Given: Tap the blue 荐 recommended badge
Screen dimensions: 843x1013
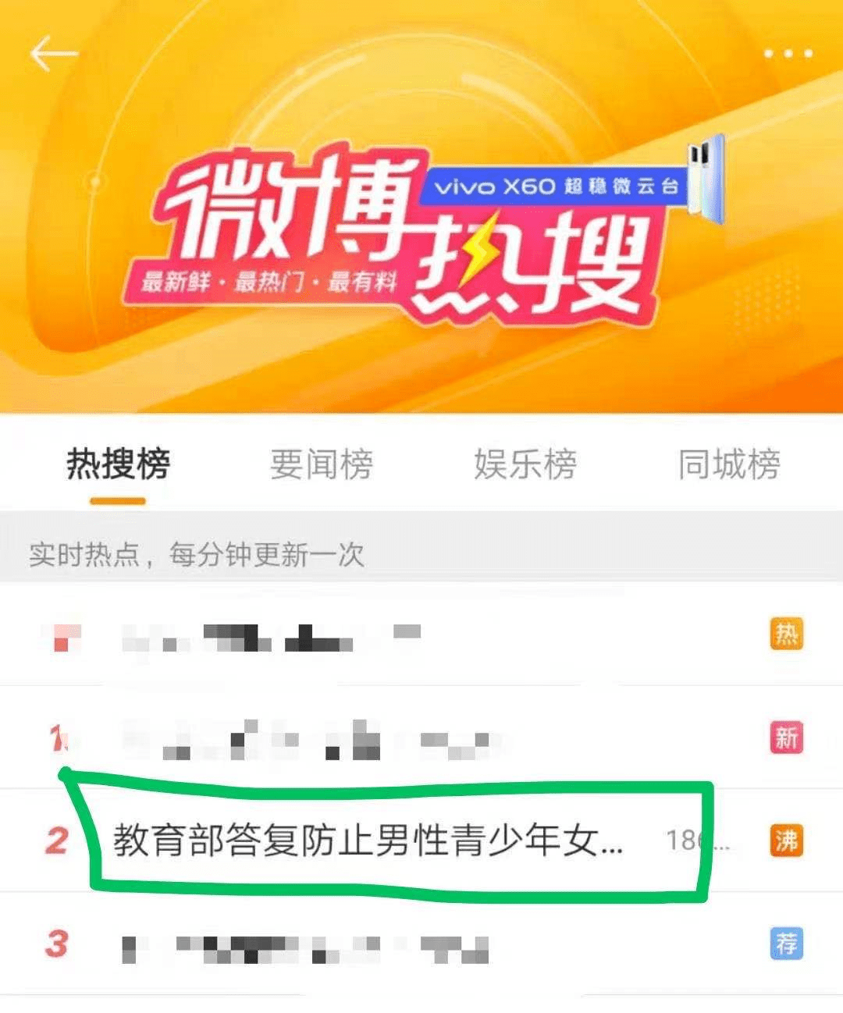Looking at the screenshot, I should click(x=786, y=944).
